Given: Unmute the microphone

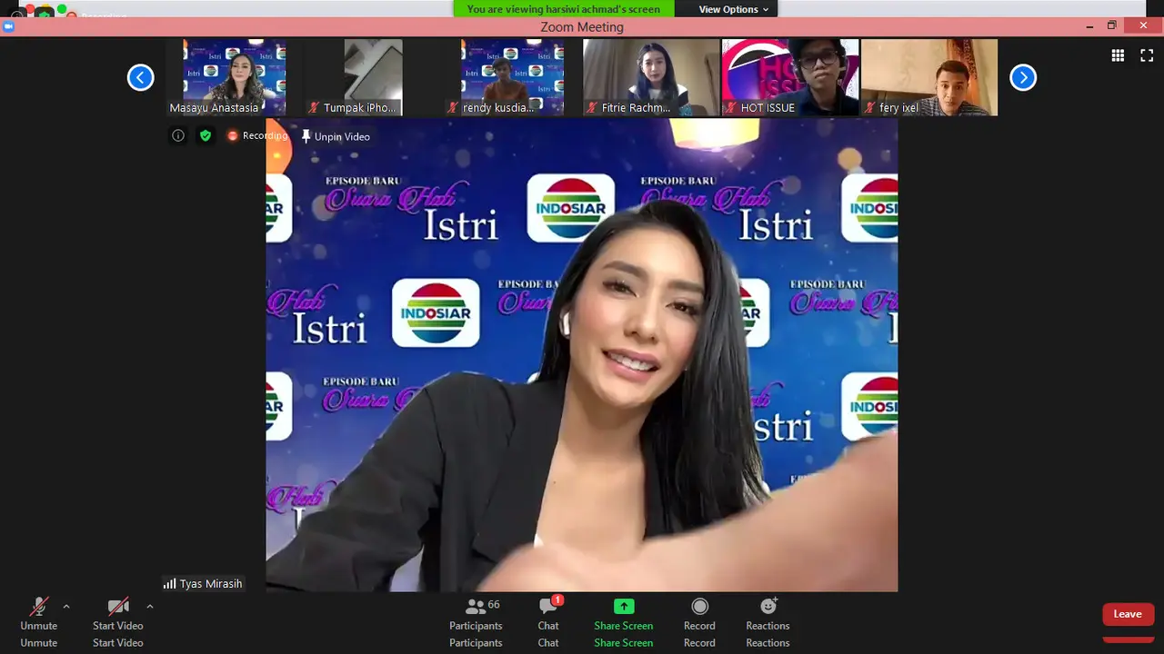Looking at the screenshot, I should pos(39,614).
